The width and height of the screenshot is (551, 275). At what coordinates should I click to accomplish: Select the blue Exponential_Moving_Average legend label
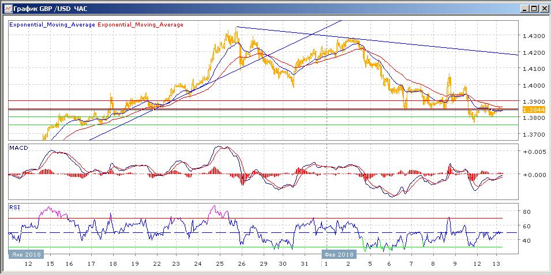coord(53,25)
